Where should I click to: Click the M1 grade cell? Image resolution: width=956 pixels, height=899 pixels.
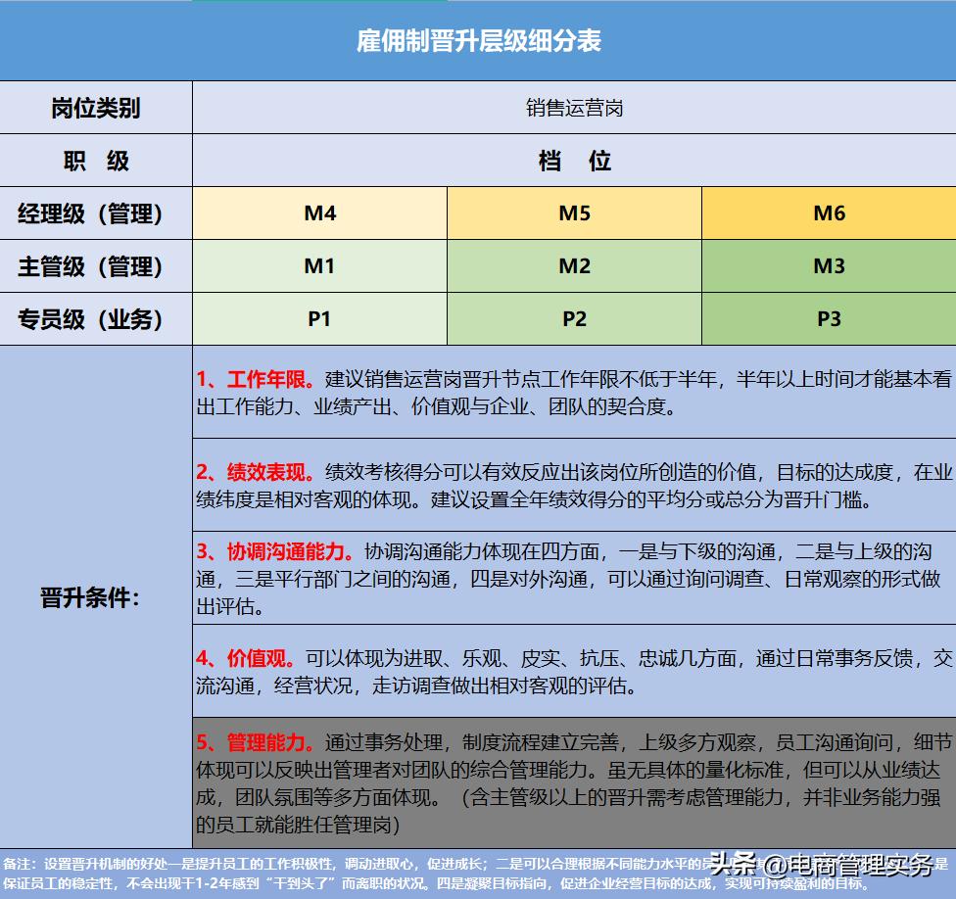coord(320,266)
